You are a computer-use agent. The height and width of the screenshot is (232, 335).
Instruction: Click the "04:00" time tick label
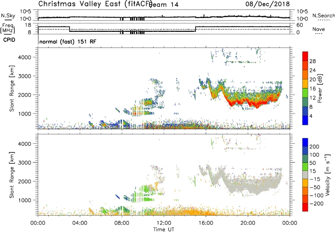pyautogui.click(x=80, y=223)
